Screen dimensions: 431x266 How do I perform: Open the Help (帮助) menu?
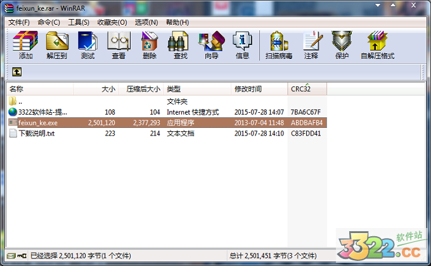tap(177, 22)
